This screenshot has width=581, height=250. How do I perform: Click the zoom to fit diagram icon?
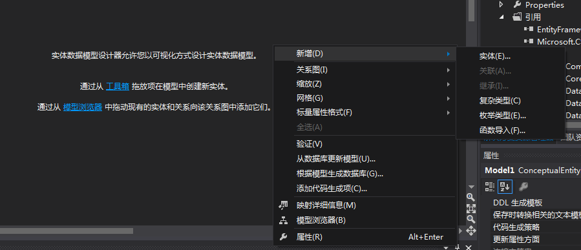click(x=470, y=208)
